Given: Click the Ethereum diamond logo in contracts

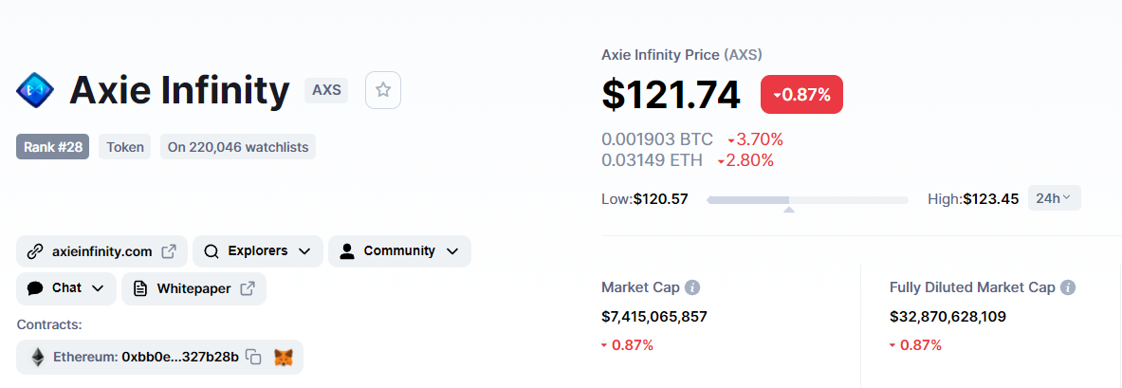Looking at the screenshot, I should tap(37, 357).
